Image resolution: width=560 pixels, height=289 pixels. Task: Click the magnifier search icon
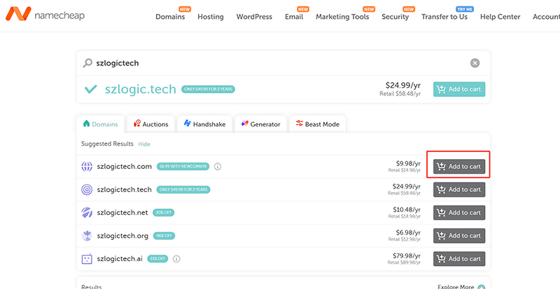click(87, 63)
